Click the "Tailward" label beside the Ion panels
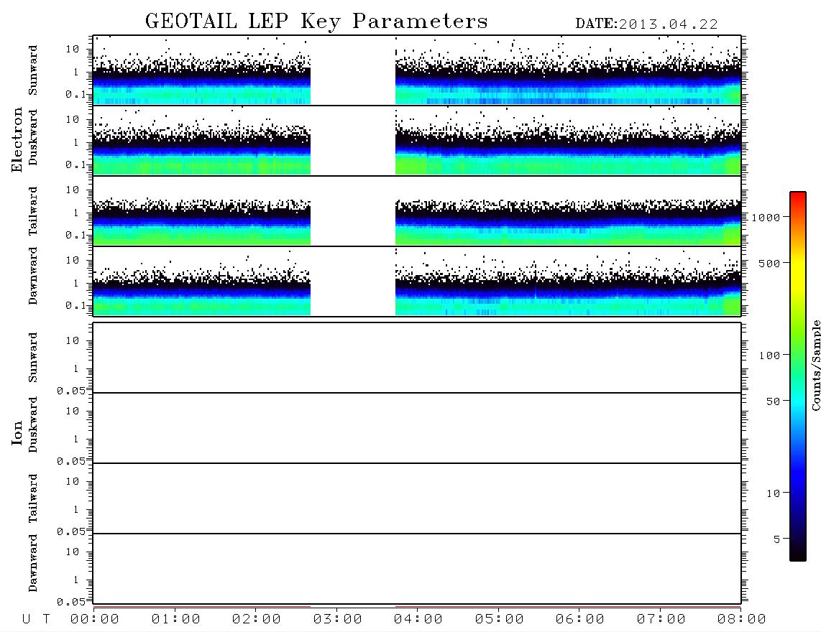This screenshot has height=632, width=821. [33, 498]
